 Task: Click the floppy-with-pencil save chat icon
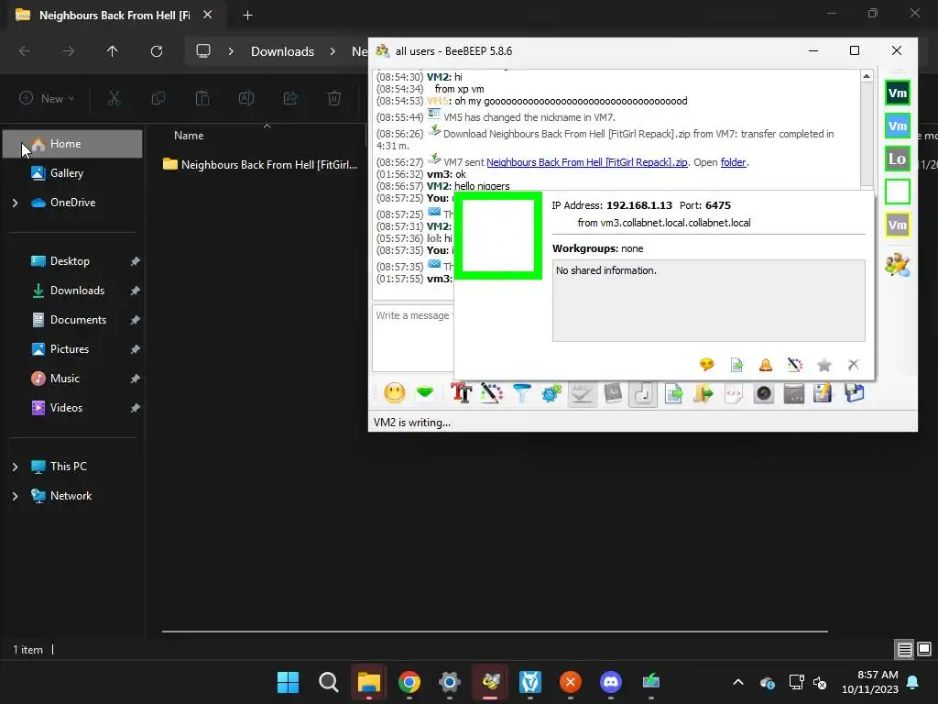pyautogui.click(x=823, y=393)
